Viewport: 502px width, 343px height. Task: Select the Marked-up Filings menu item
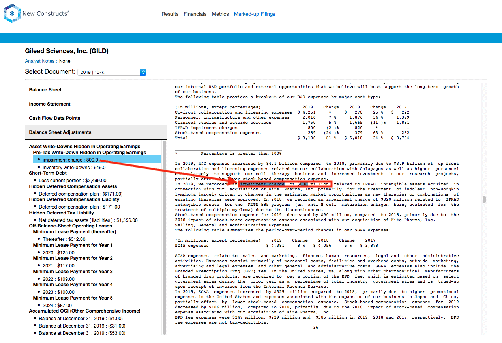[255, 14]
